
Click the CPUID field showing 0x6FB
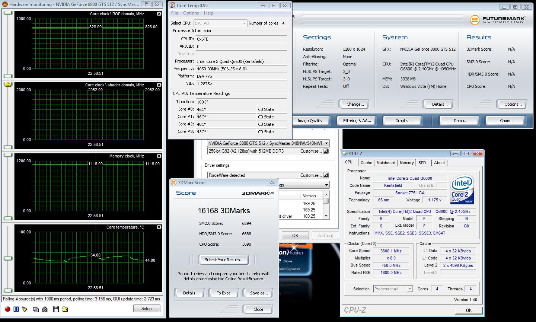[241, 39]
